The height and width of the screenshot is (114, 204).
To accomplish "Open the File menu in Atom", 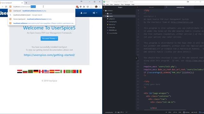I will (104, 4).
